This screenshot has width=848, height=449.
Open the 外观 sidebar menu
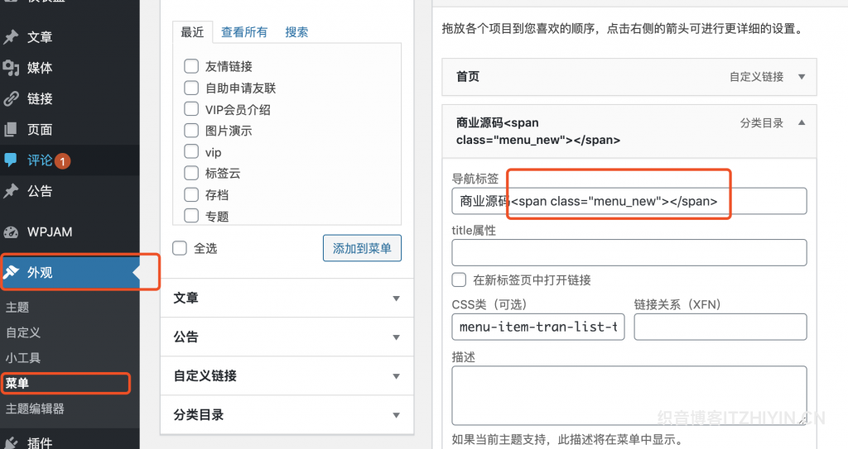70,272
